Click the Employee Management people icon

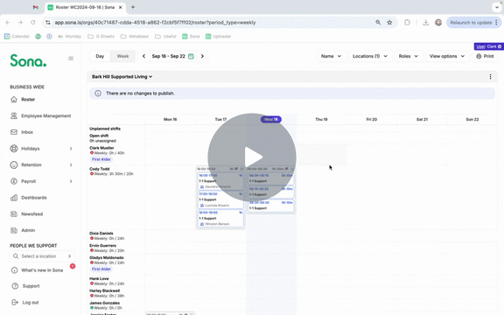click(x=14, y=115)
